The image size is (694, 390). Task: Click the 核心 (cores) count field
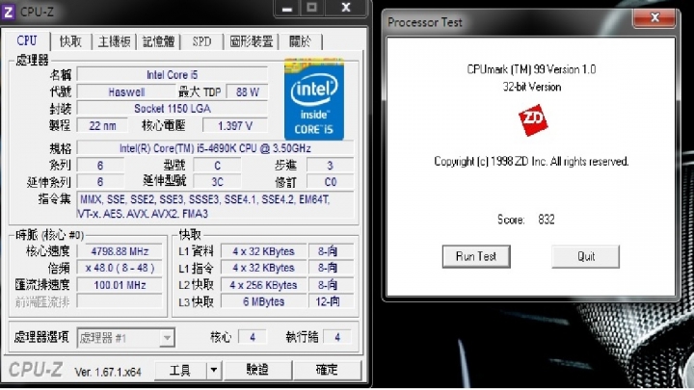click(x=253, y=337)
